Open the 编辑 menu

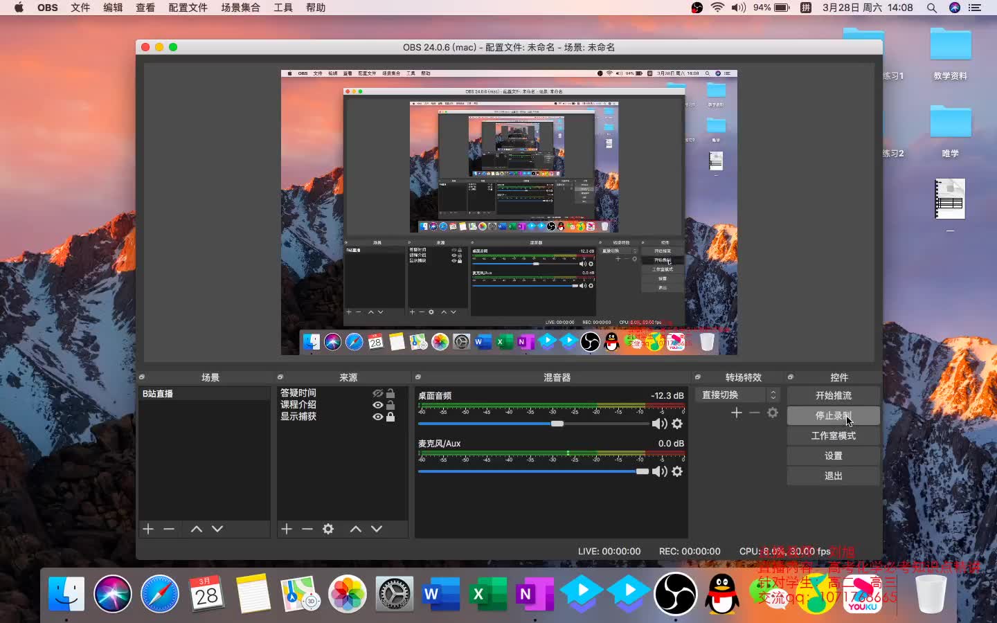pyautogui.click(x=113, y=8)
